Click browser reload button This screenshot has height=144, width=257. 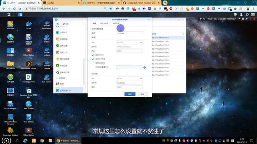click(14, 9)
